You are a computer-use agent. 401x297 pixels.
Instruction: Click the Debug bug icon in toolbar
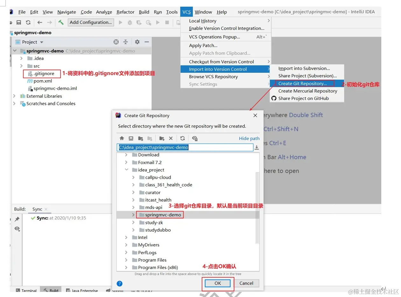point(130,23)
